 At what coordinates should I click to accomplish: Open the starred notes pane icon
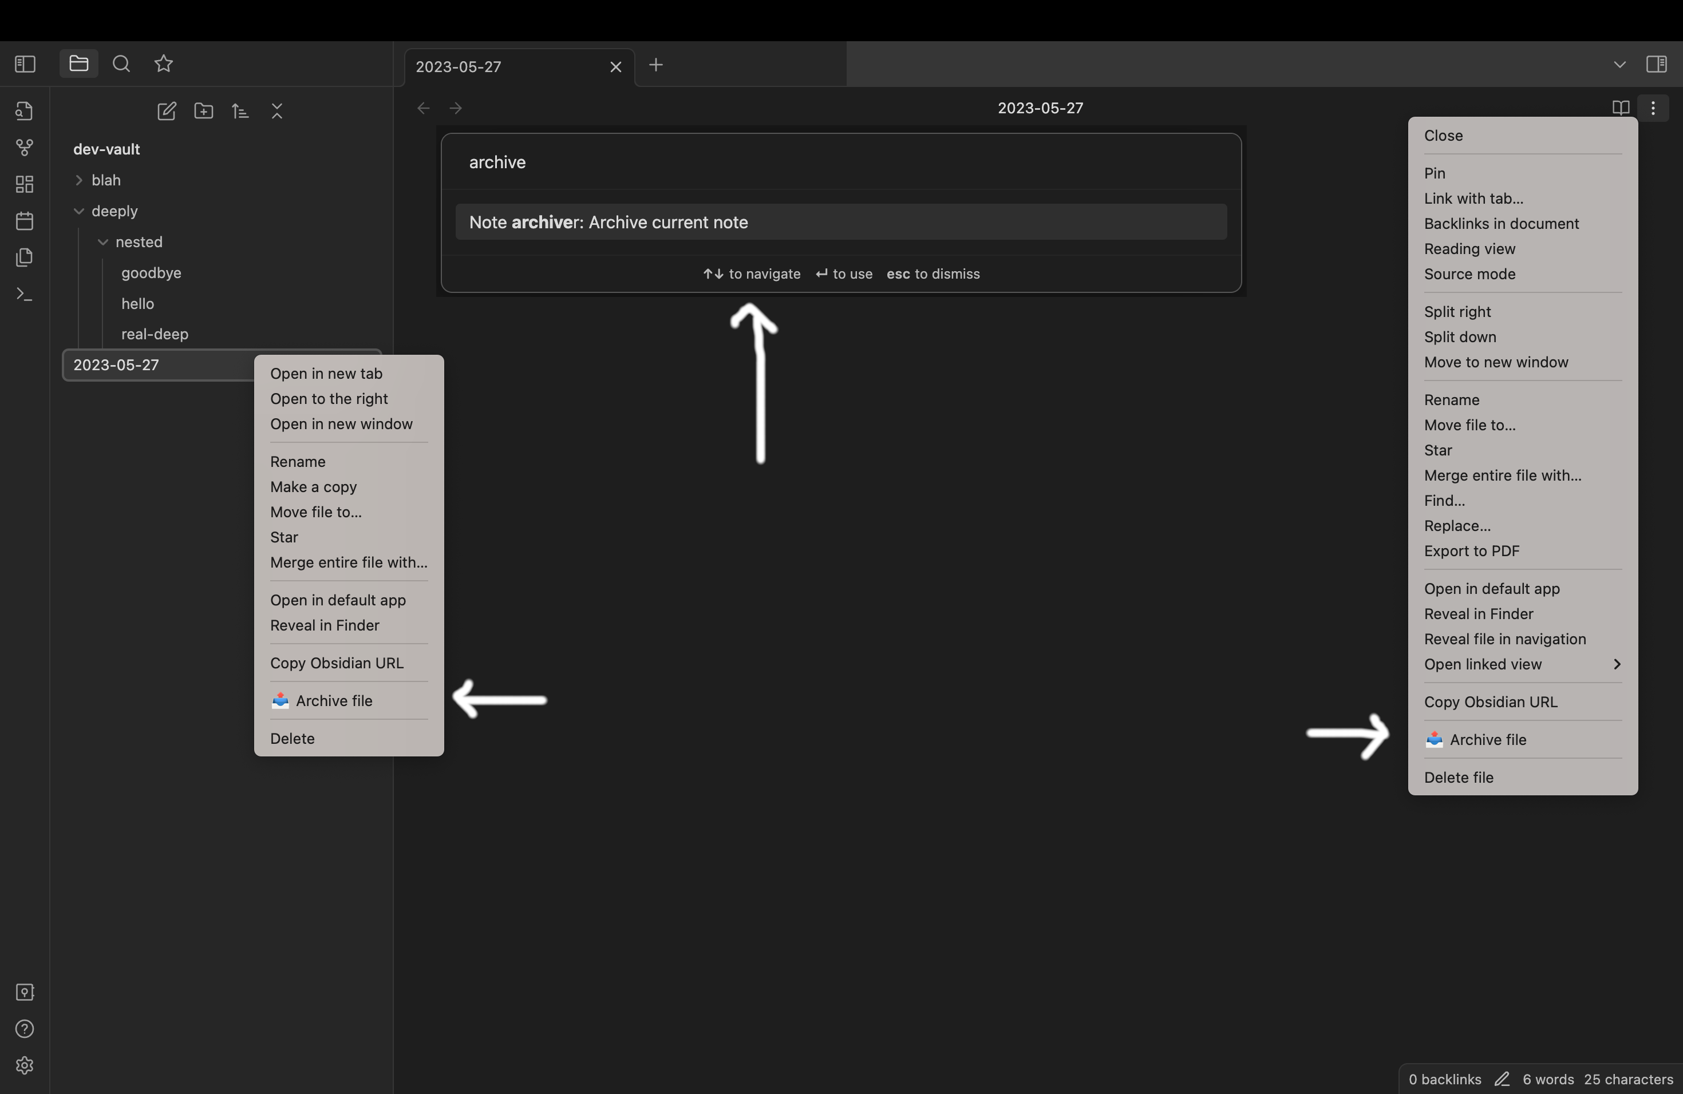[163, 64]
